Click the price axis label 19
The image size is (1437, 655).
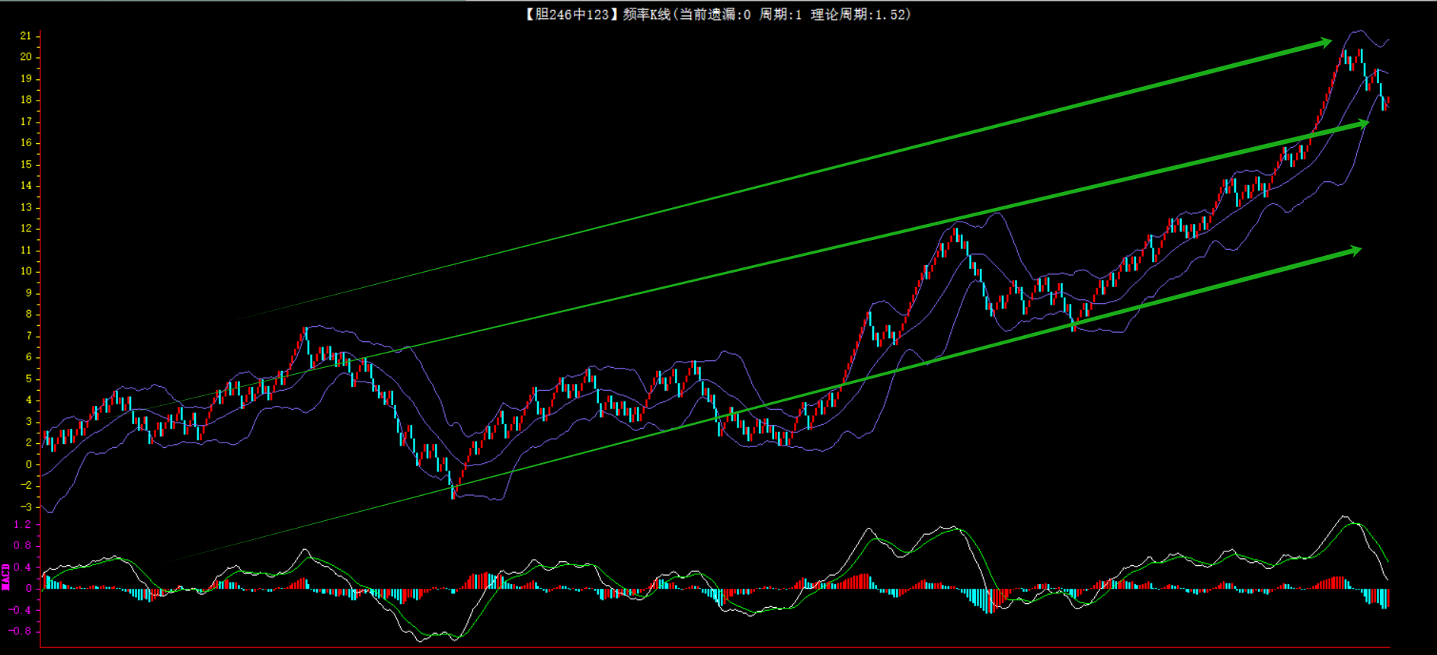point(26,78)
